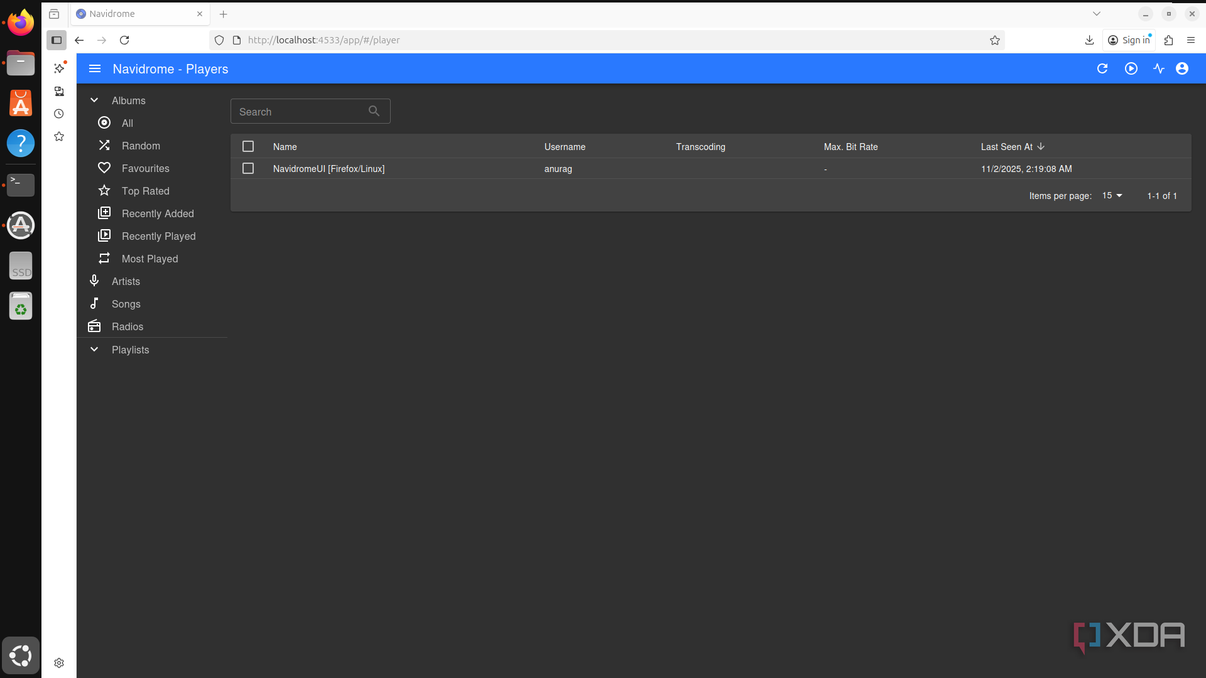The width and height of the screenshot is (1206, 678).
Task: Open the play queue icon in header
Action: (1131, 69)
